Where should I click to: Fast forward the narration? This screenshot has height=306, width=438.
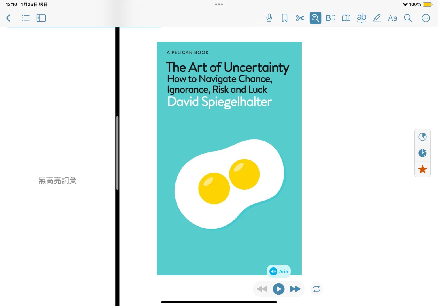[x=295, y=289]
